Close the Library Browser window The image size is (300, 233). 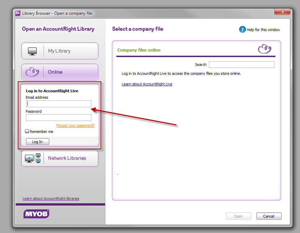[x=283, y=12]
